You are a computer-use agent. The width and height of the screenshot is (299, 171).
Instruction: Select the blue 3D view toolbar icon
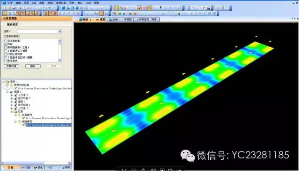click(x=64, y=8)
